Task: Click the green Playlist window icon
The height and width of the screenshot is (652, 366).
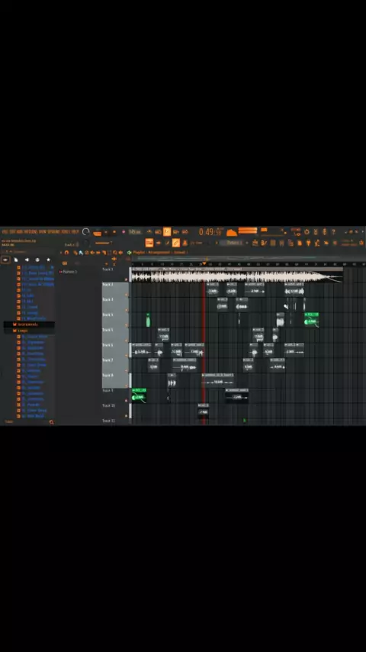Action: tap(129, 253)
